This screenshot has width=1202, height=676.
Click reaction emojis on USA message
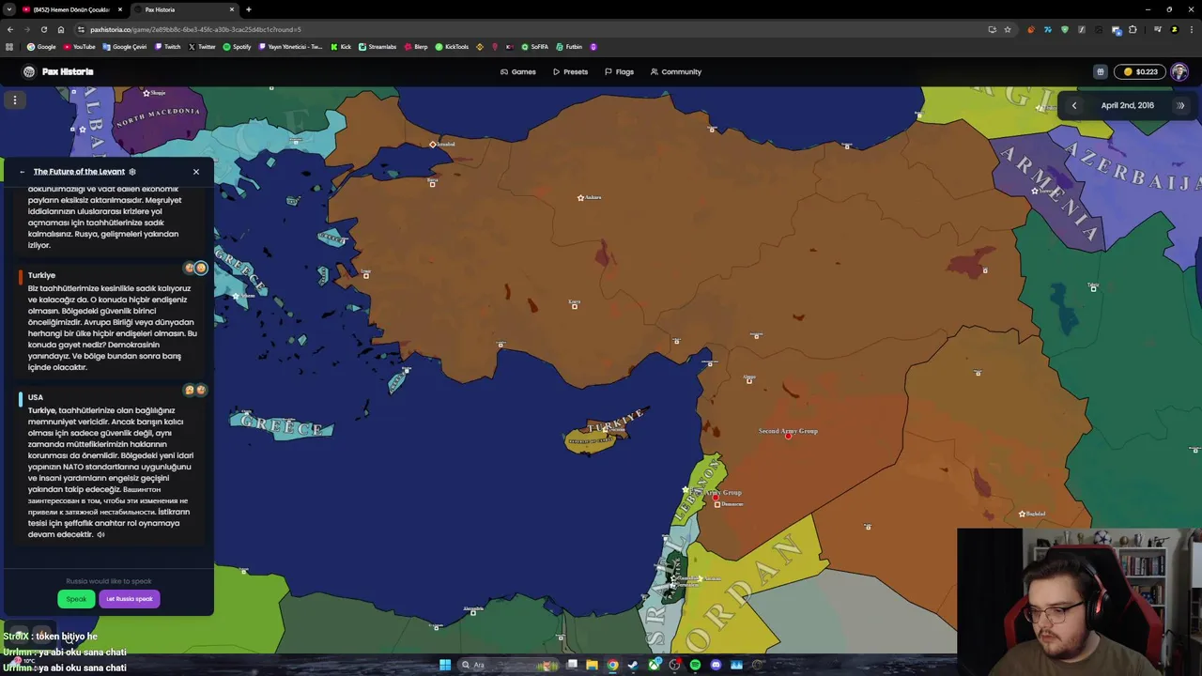coord(195,390)
